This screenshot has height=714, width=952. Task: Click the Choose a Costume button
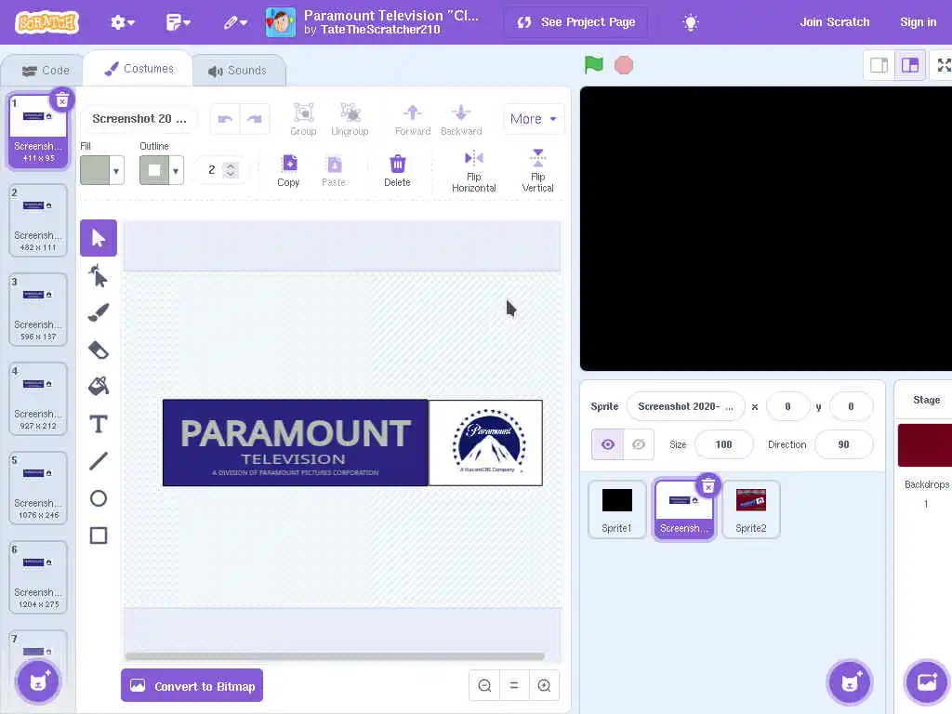[x=37, y=681]
